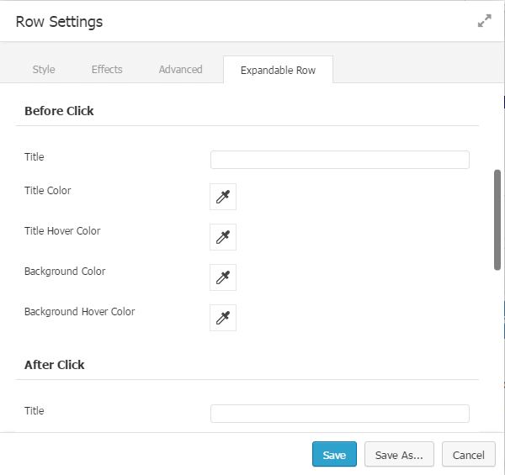Click the Background Hover Color label
Image resolution: width=505 pixels, height=475 pixels.
point(79,312)
